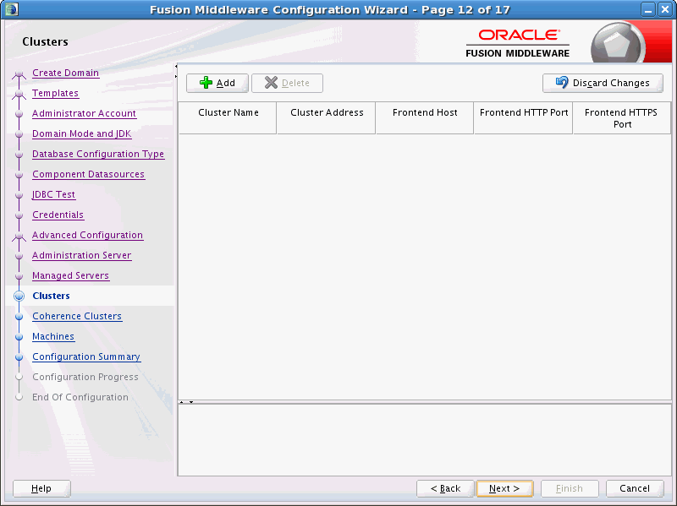Open the Create Domain step
The image size is (677, 506).
pyautogui.click(x=66, y=73)
